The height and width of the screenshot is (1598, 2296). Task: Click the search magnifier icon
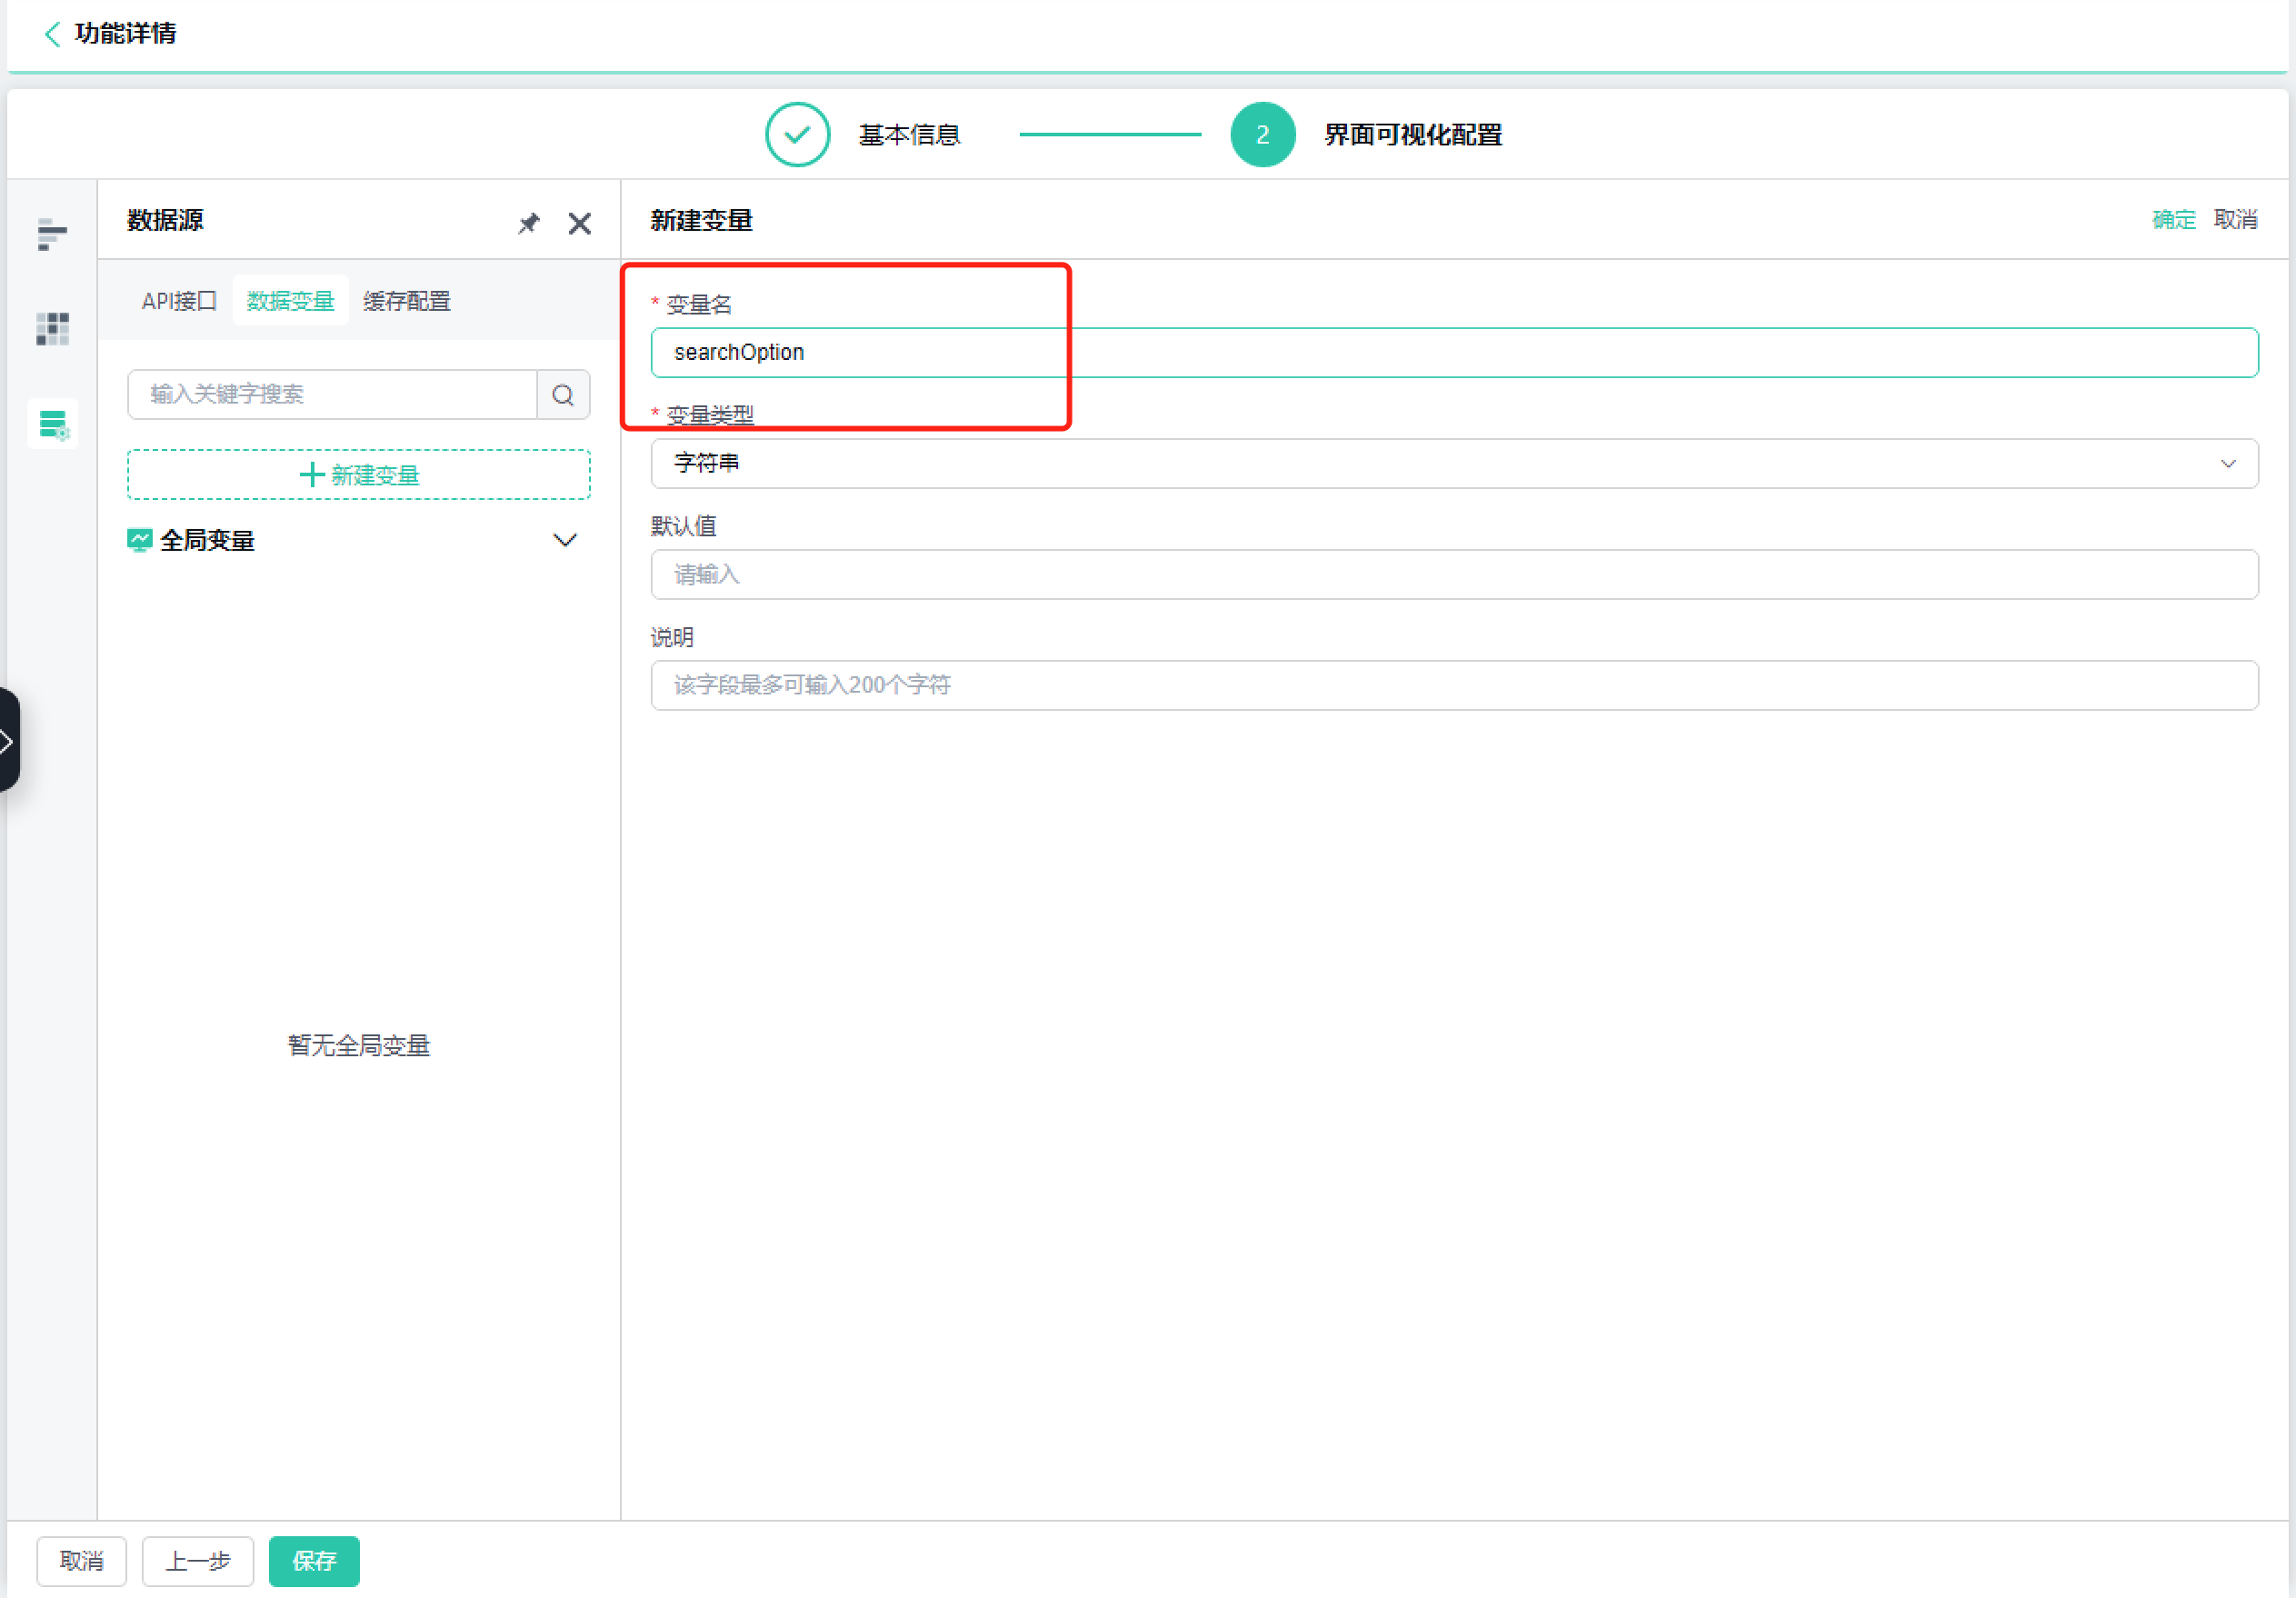pyautogui.click(x=563, y=395)
